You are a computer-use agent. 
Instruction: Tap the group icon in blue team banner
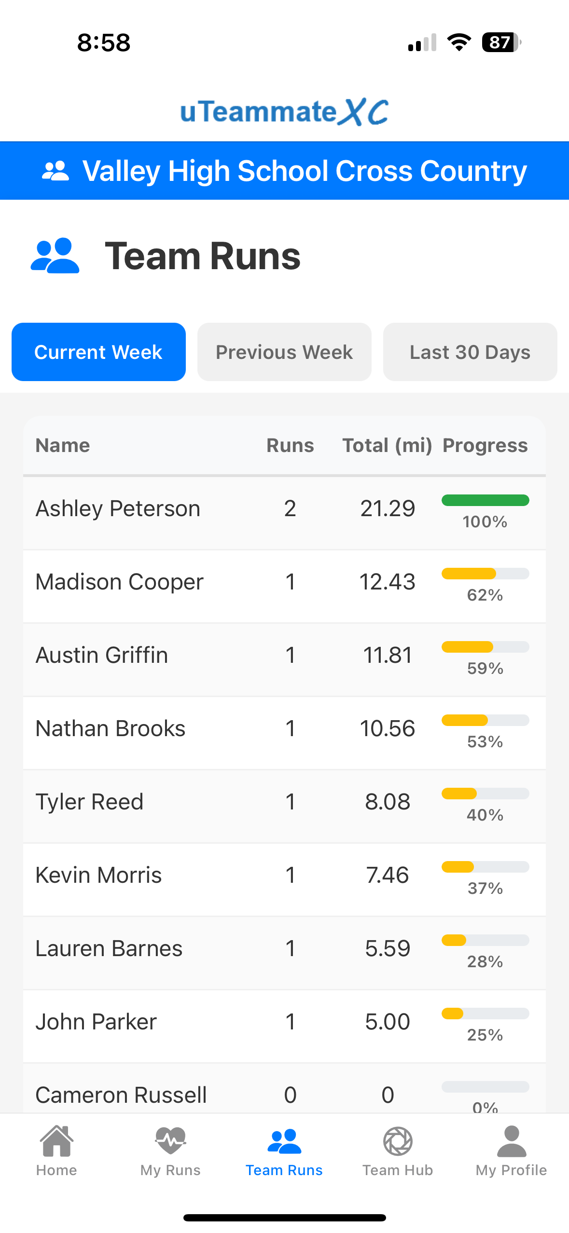pyautogui.click(x=56, y=171)
